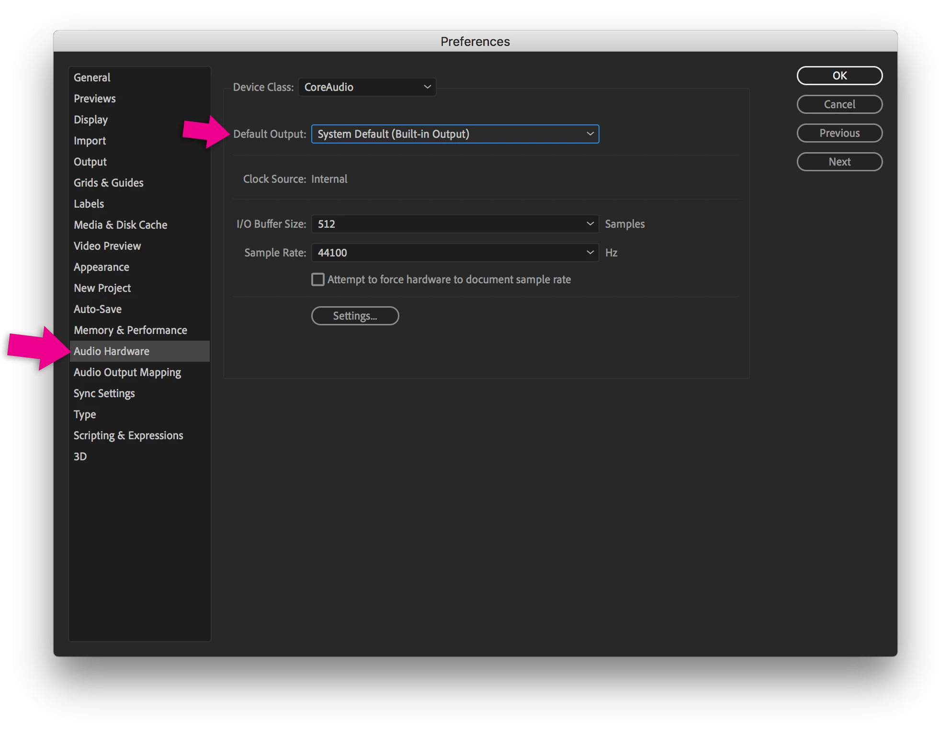Open Memory & Performance preferences
This screenshot has width=951, height=733.
[130, 330]
